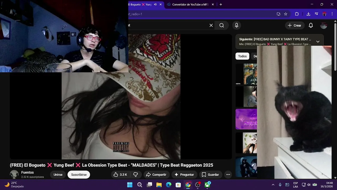Open Chrome downloads
The image size is (337, 190).
pos(309,14)
